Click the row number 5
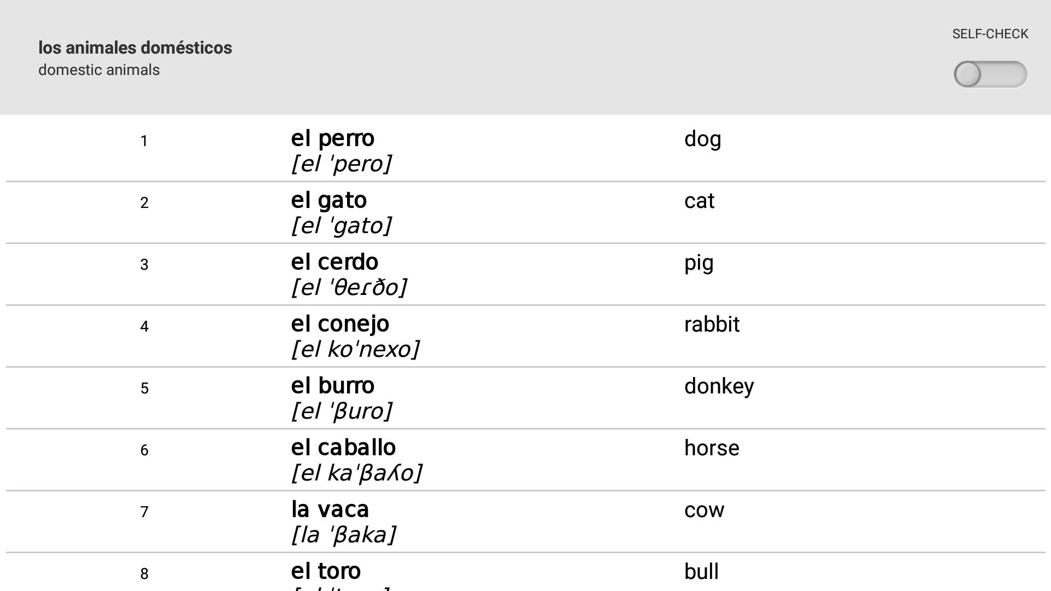The image size is (1051, 591). click(144, 388)
